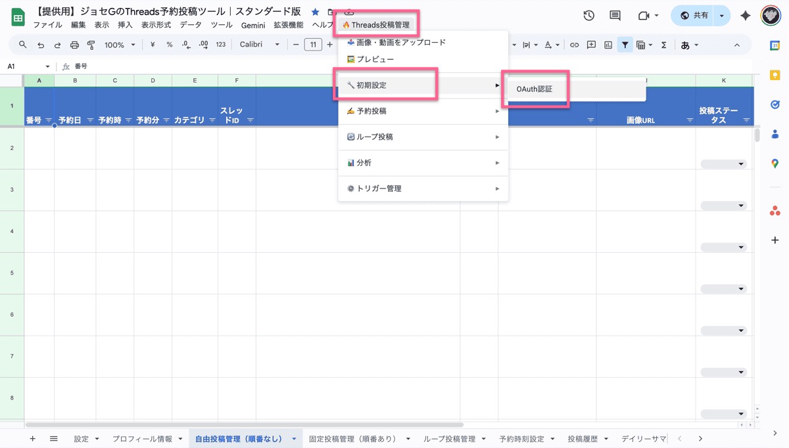The width and height of the screenshot is (789, 448).
Task: Open the comments panel icon
Action: point(615,16)
